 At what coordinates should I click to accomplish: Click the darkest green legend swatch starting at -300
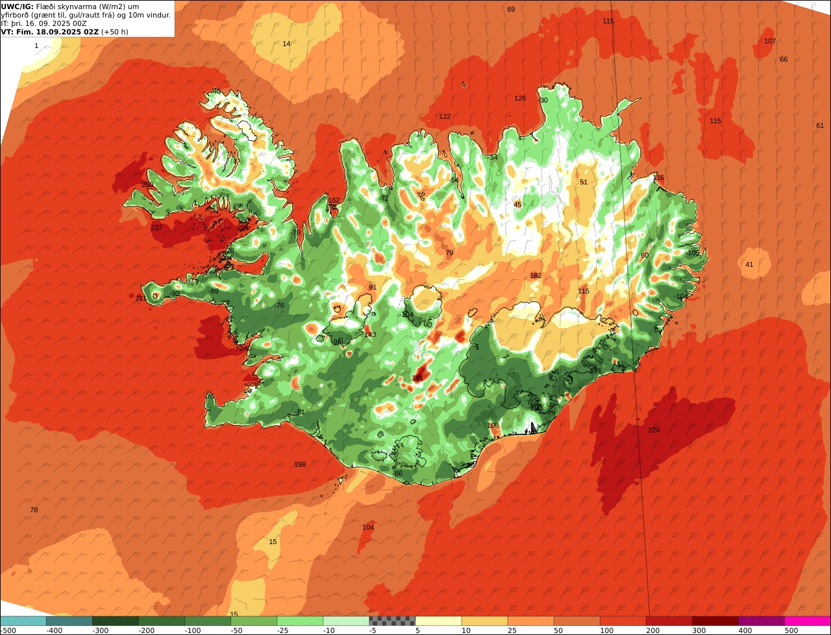coord(116,621)
